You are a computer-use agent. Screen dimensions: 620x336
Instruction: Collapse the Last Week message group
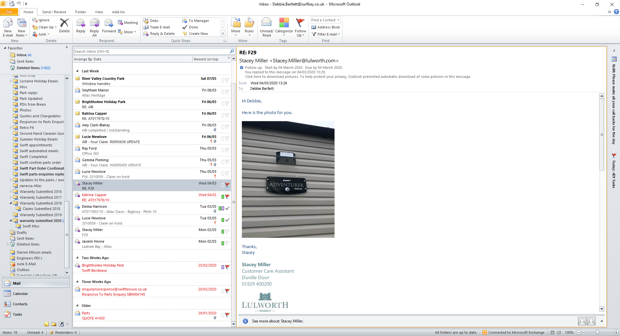pos(77,71)
